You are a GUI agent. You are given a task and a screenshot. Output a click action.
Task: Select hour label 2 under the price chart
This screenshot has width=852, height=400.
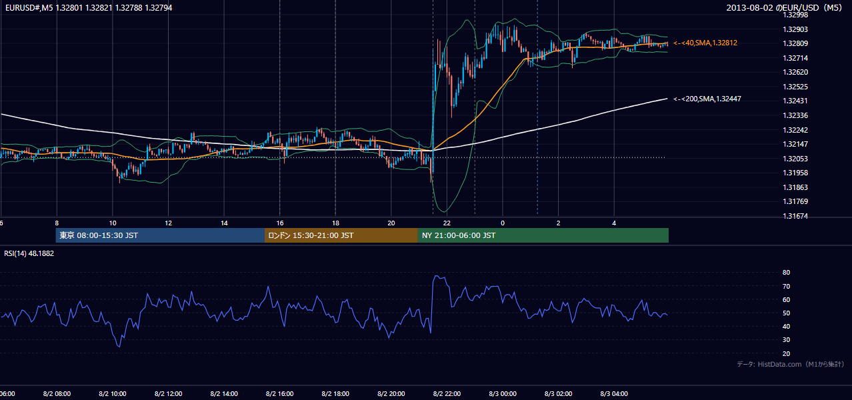click(x=559, y=223)
